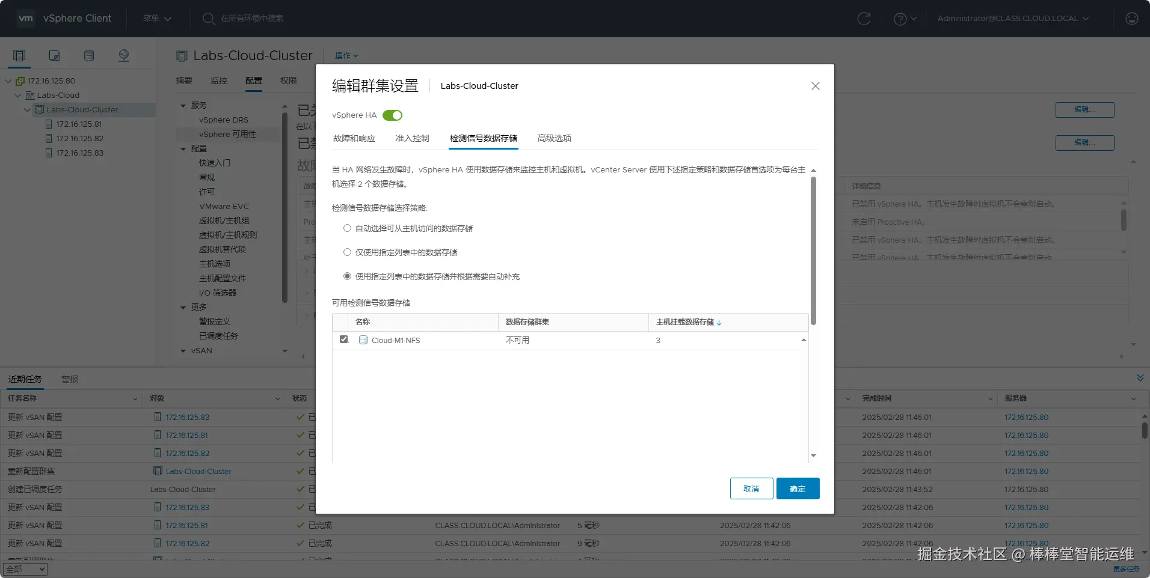
Task: Toggle the vSphere HA switch
Action: coord(392,115)
